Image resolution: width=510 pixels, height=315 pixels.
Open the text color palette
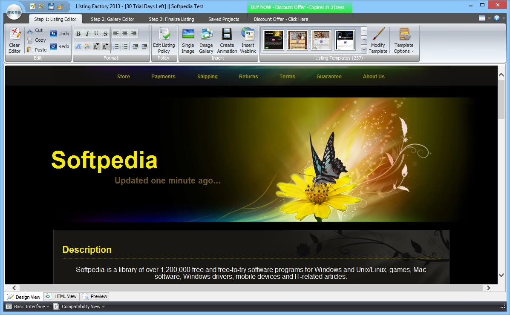tap(87, 47)
